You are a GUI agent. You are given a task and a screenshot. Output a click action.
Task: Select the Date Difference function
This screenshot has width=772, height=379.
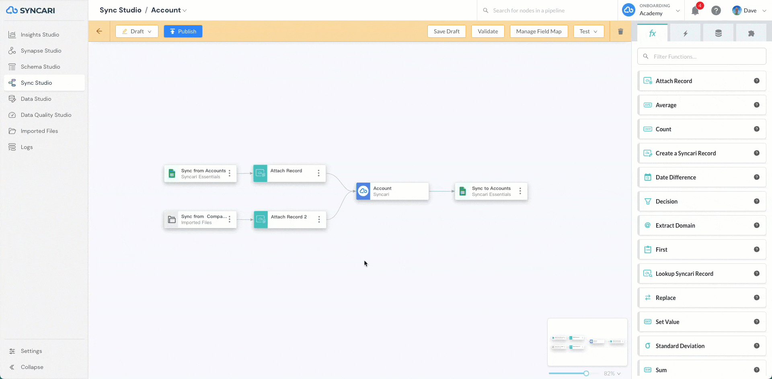coord(702,177)
